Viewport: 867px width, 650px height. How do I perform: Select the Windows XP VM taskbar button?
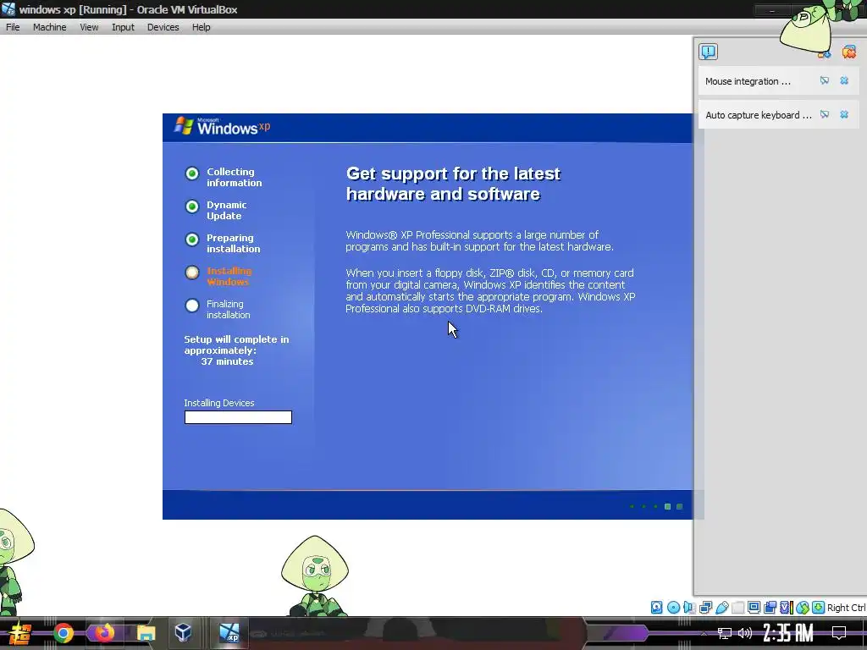click(x=229, y=633)
